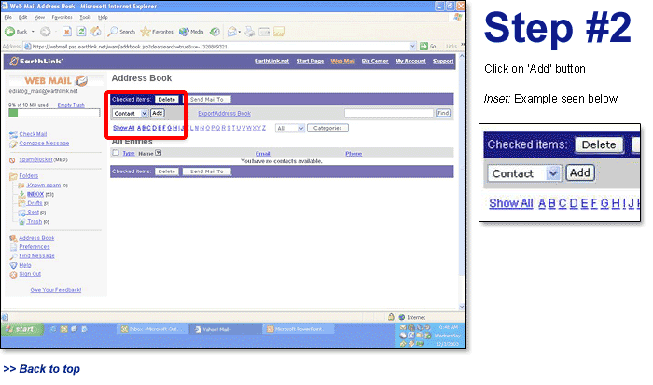Open the Favorites menu
The width and height of the screenshot is (653, 385).
click(62, 17)
